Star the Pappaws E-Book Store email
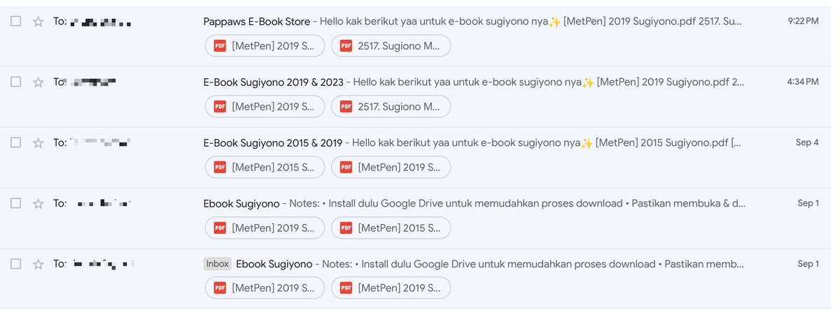 [x=38, y=22]
